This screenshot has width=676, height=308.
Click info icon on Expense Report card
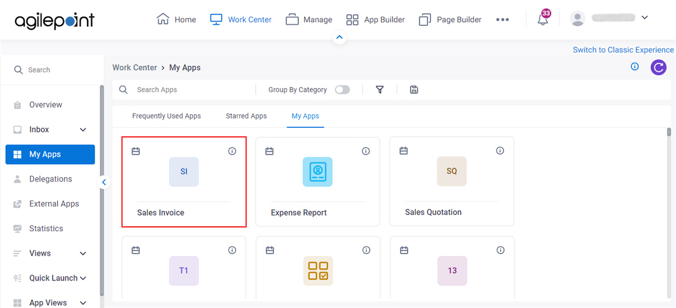pos(365,151)
